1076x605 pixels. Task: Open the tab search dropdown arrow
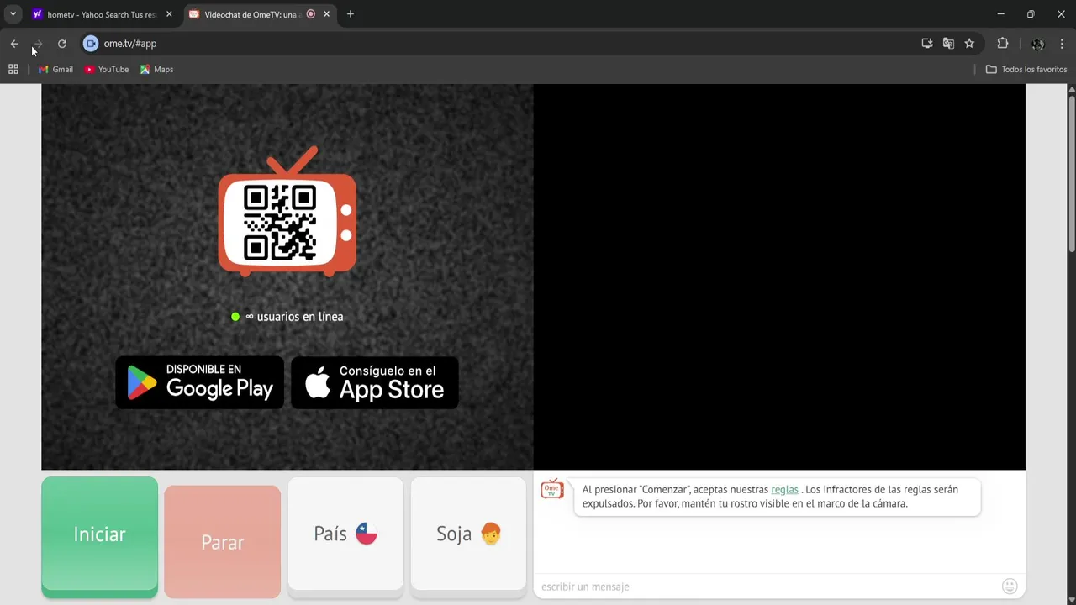[13, 14]
